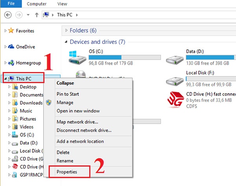Open the Local Disk (F:) drive icon
The width and height of the screenshot is (236, 186).
pyautogui.click(x=174, y=80)
